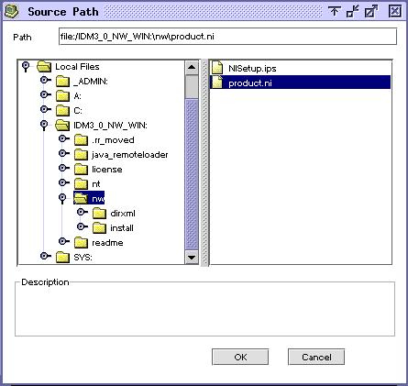Click the Source Path title bar computer icon
Viewport: 408px width, 386px height.
pos(11,11)
